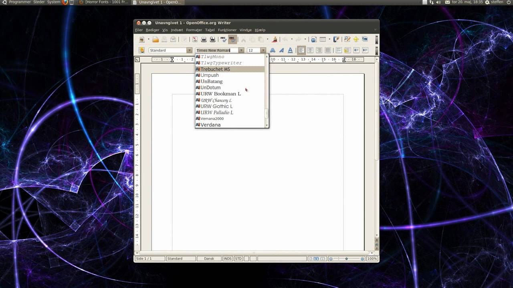Screen dimensions: 513x288
Task: Toggle Bold formatting icon
Action: [273, 50]
